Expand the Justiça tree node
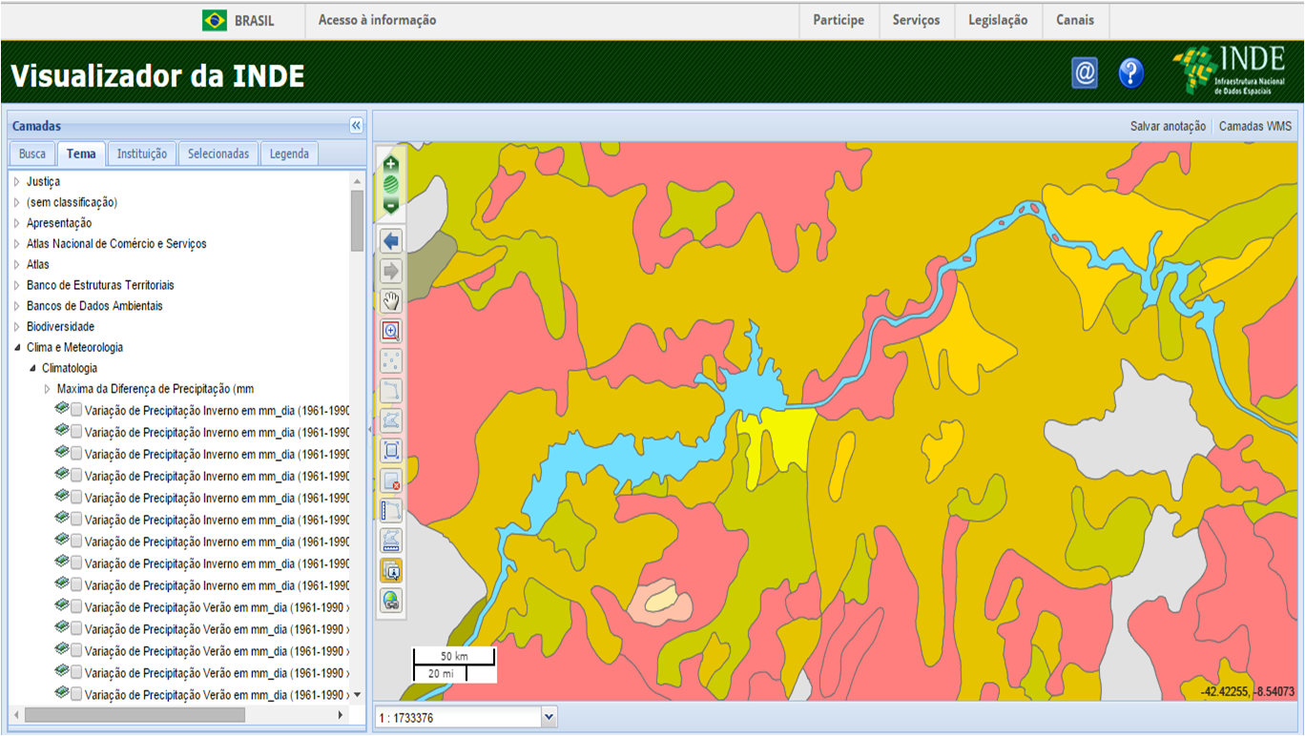This screenshot has height=736, width=1305. click(x=17, y=181)
